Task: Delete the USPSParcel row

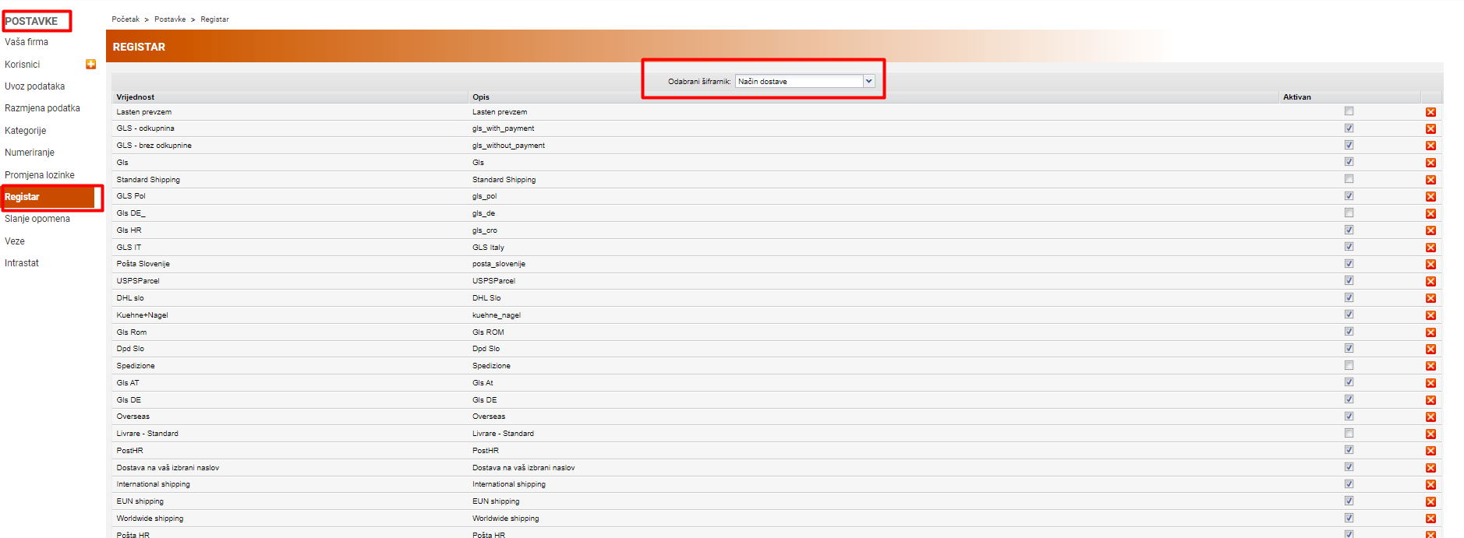Action: point(1430,281)
